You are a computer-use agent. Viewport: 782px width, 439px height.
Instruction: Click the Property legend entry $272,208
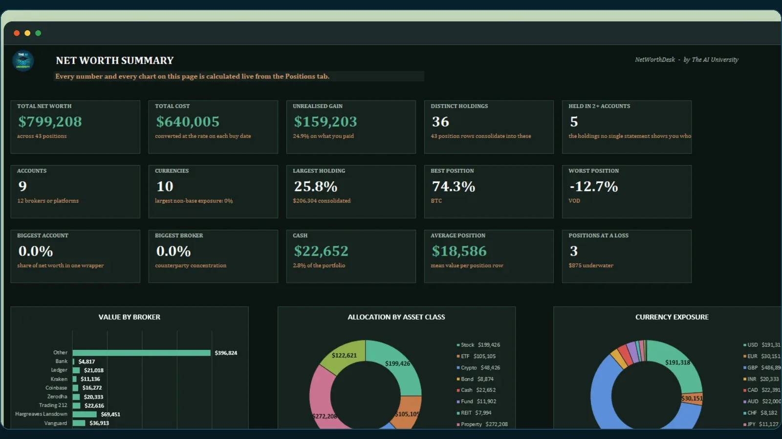tap(482, 424)
